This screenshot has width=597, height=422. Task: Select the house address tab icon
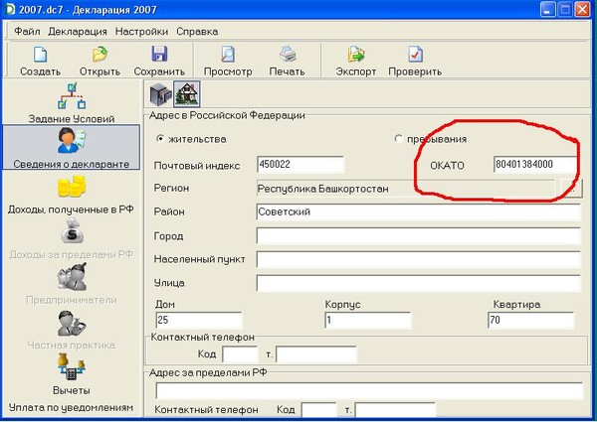click(186, 94)
